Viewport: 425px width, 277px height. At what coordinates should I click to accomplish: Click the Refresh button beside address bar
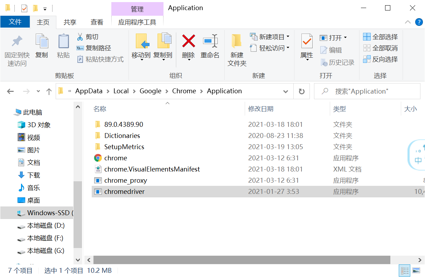click(x=301, y=91)
